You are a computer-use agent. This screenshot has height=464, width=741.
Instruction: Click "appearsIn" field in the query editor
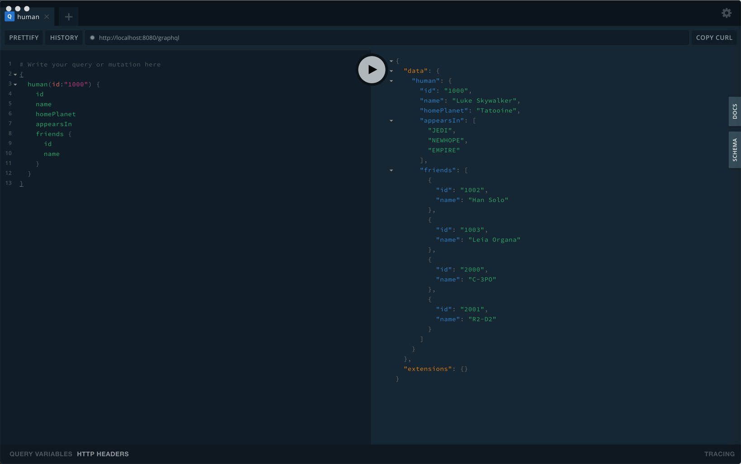pyautogui.click(x=54, y=124)
